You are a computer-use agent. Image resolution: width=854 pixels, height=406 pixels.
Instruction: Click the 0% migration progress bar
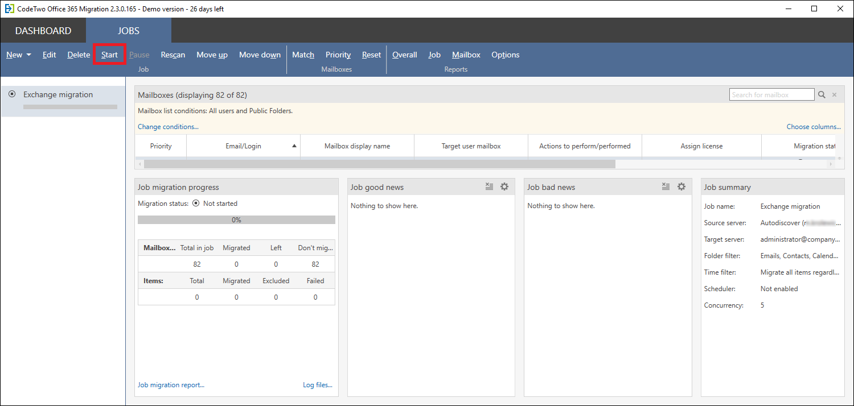[236, 219]
